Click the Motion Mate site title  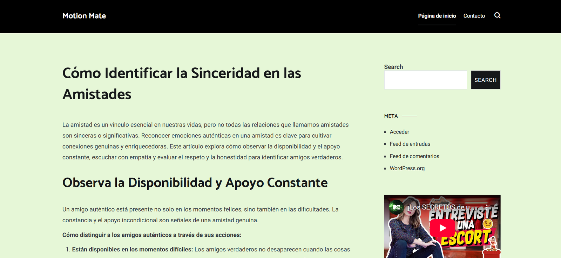(x=84, y=16)
